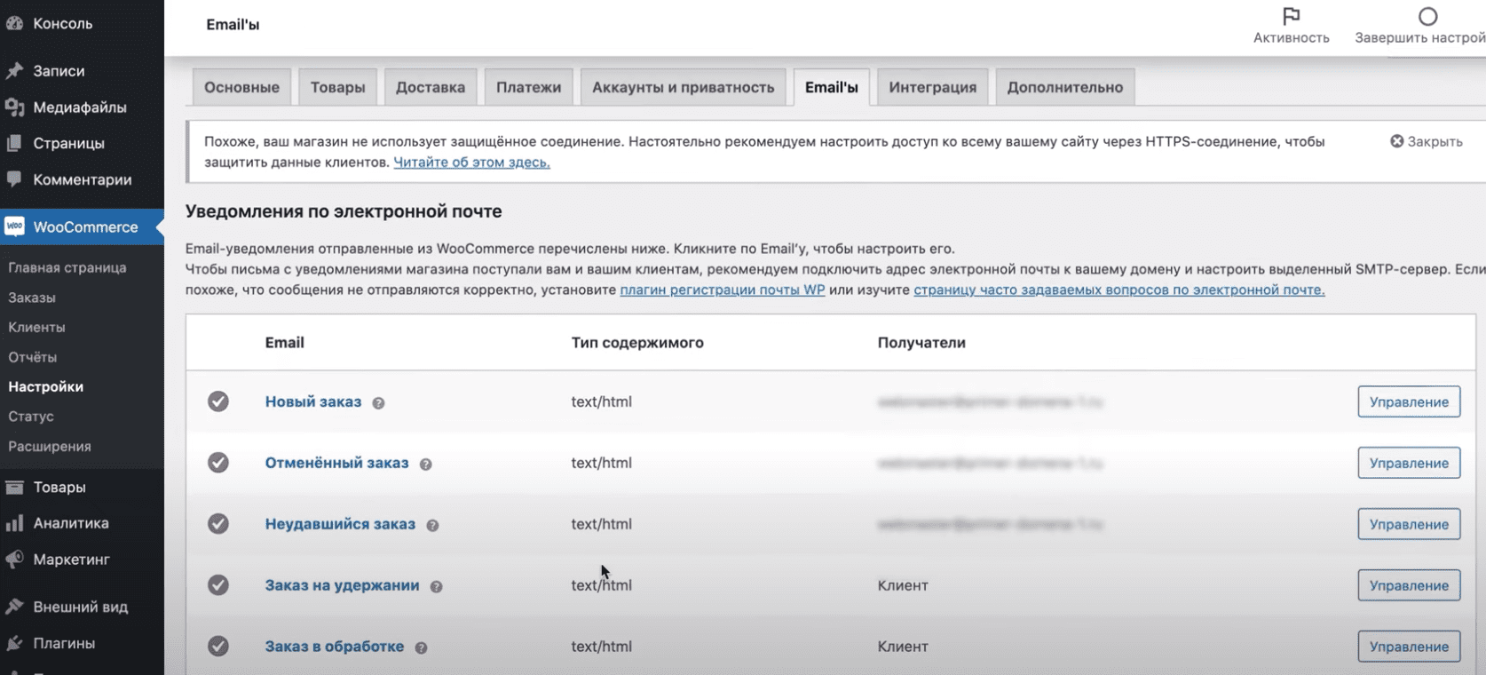Click Управление for Заказ в обработке
This screenshot has width=1486, height=675.
1409,647
